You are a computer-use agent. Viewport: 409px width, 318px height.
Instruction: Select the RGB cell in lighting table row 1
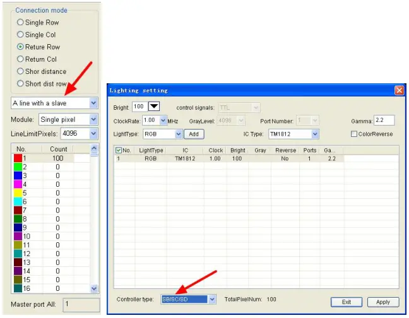[151, 158]
